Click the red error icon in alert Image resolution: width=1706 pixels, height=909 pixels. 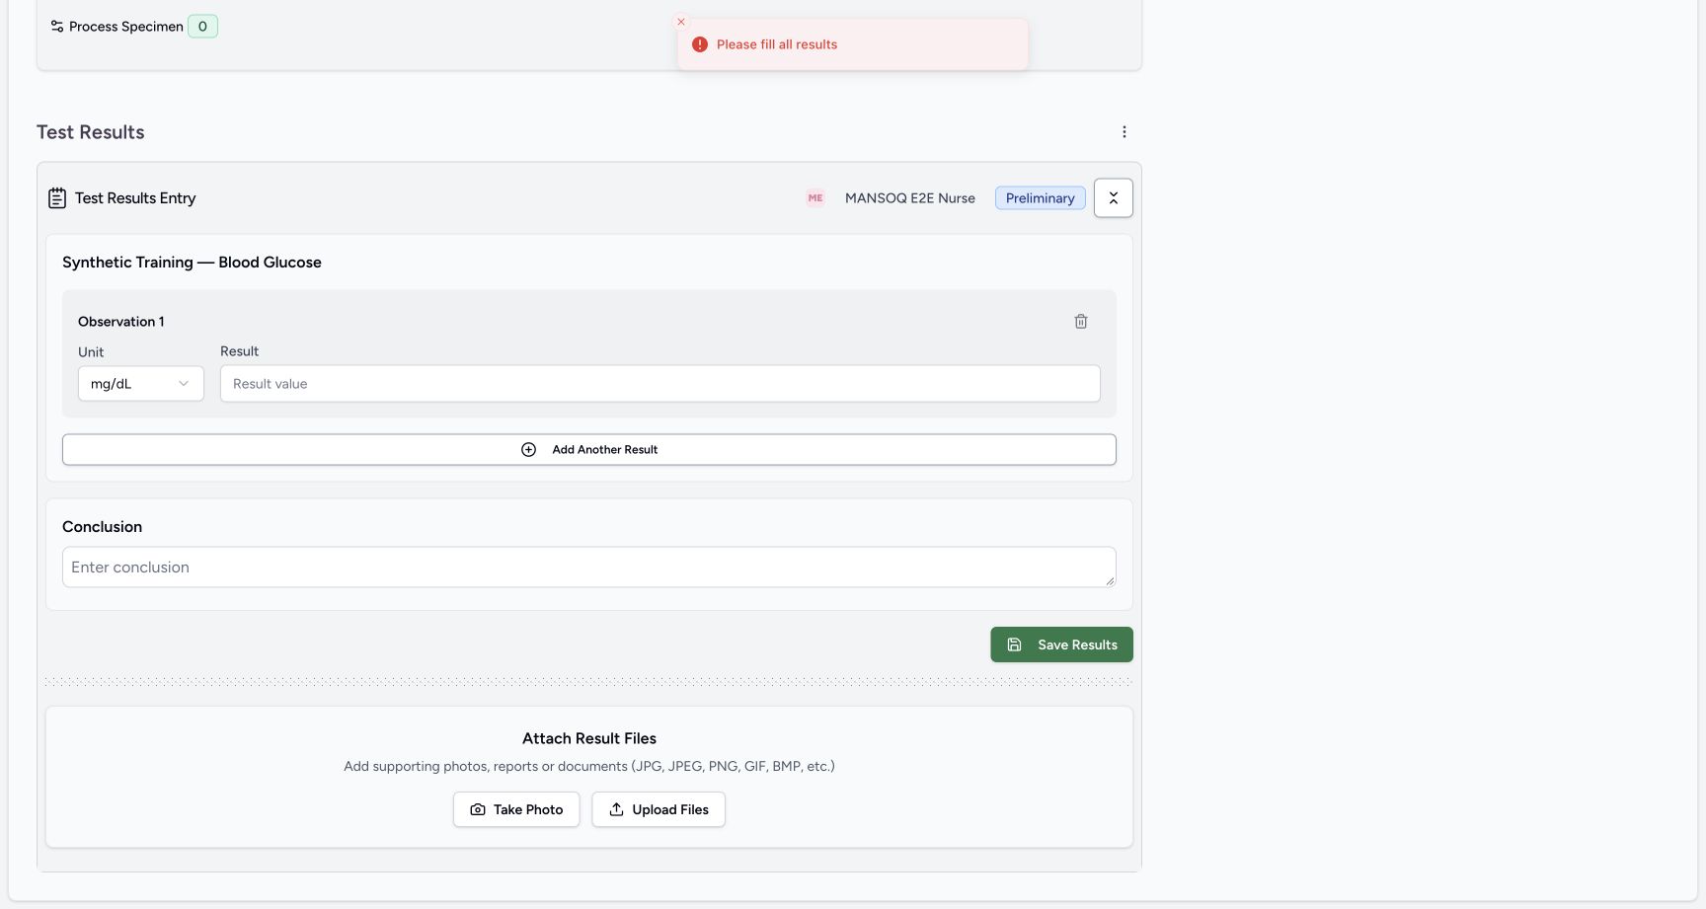(700, 44)
